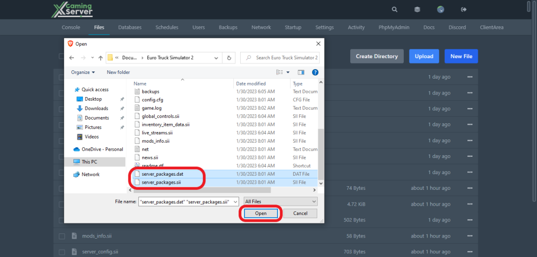Tick checkbox for server_config.sii row
The width and height of the screenshot is (537, 257).
coord(62,252)
